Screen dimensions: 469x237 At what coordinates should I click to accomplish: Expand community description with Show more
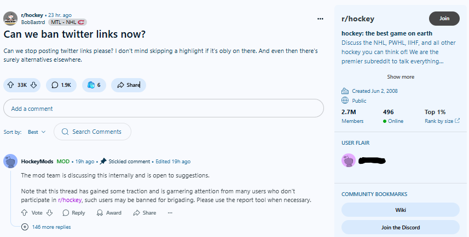tap(401, 76)
